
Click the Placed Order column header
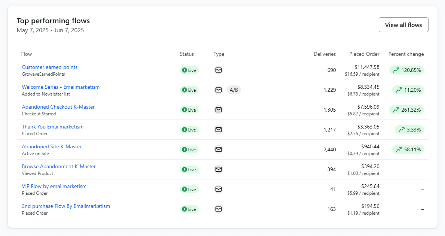[x=364, y=54]
